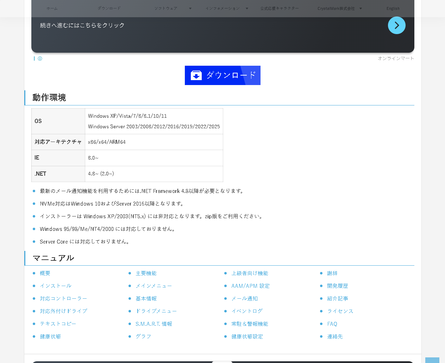445x363 pixels.
Task: Open ad options via the three-dot icon
Action: pos(34,58)
